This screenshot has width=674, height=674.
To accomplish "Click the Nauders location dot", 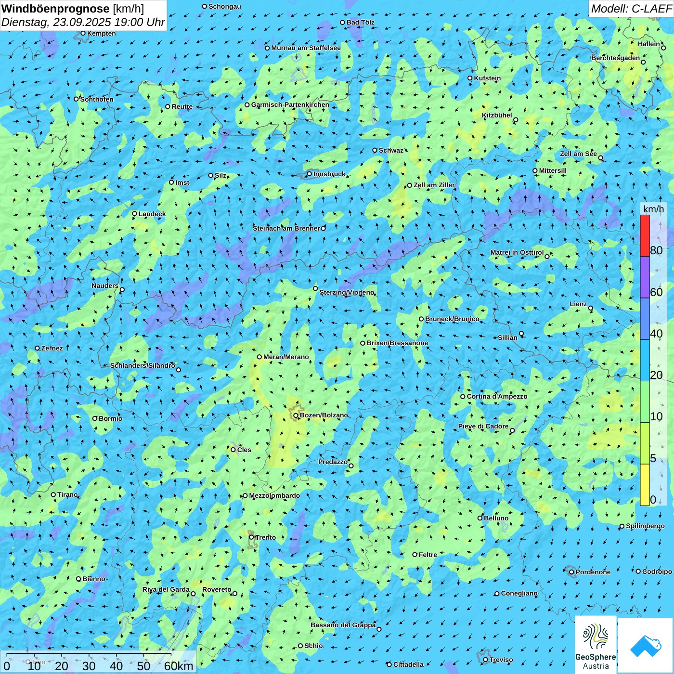I will tap(122, 290).
